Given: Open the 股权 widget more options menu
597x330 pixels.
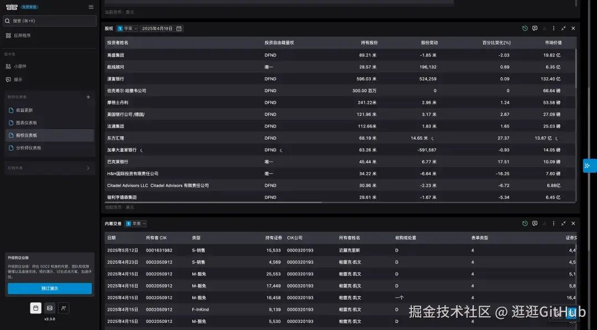Looking at the screenshot, I should coord(553,28).
